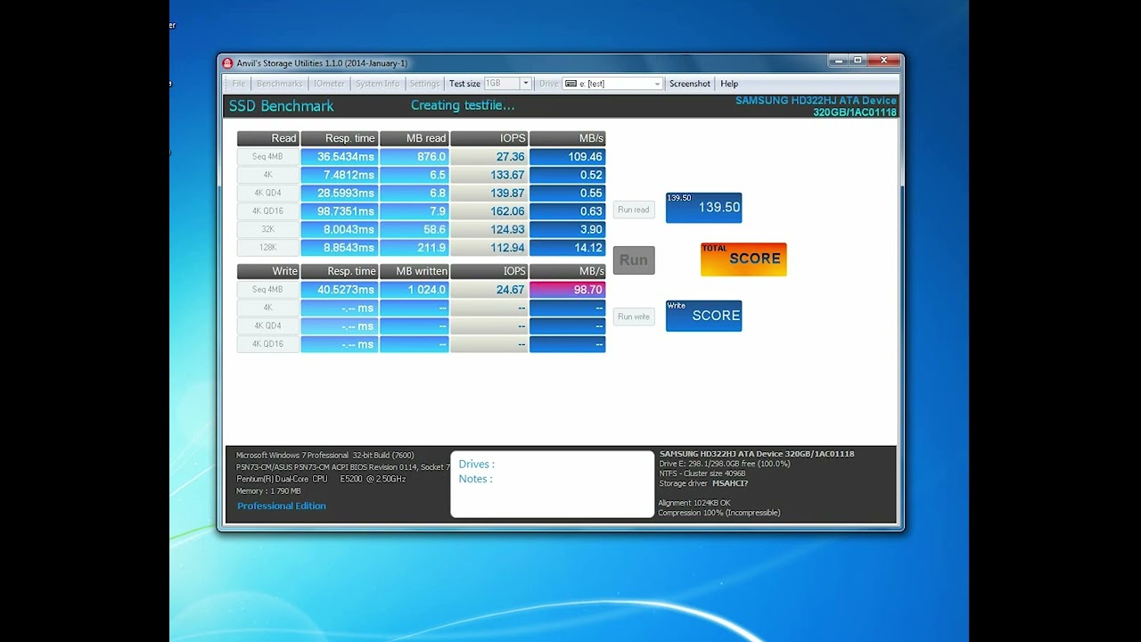Screen dimensions: 1141x642
Task: Click the 211.9 MB read cell
Action: coord(415,248)
